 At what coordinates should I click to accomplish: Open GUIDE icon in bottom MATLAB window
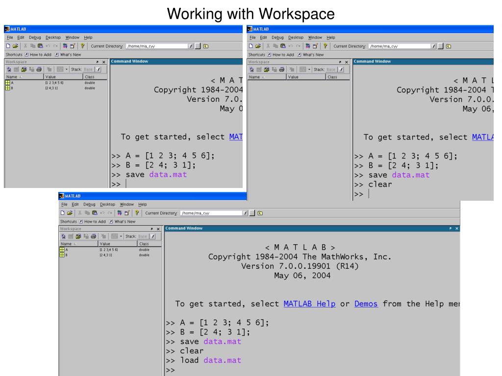coord(127,213)
